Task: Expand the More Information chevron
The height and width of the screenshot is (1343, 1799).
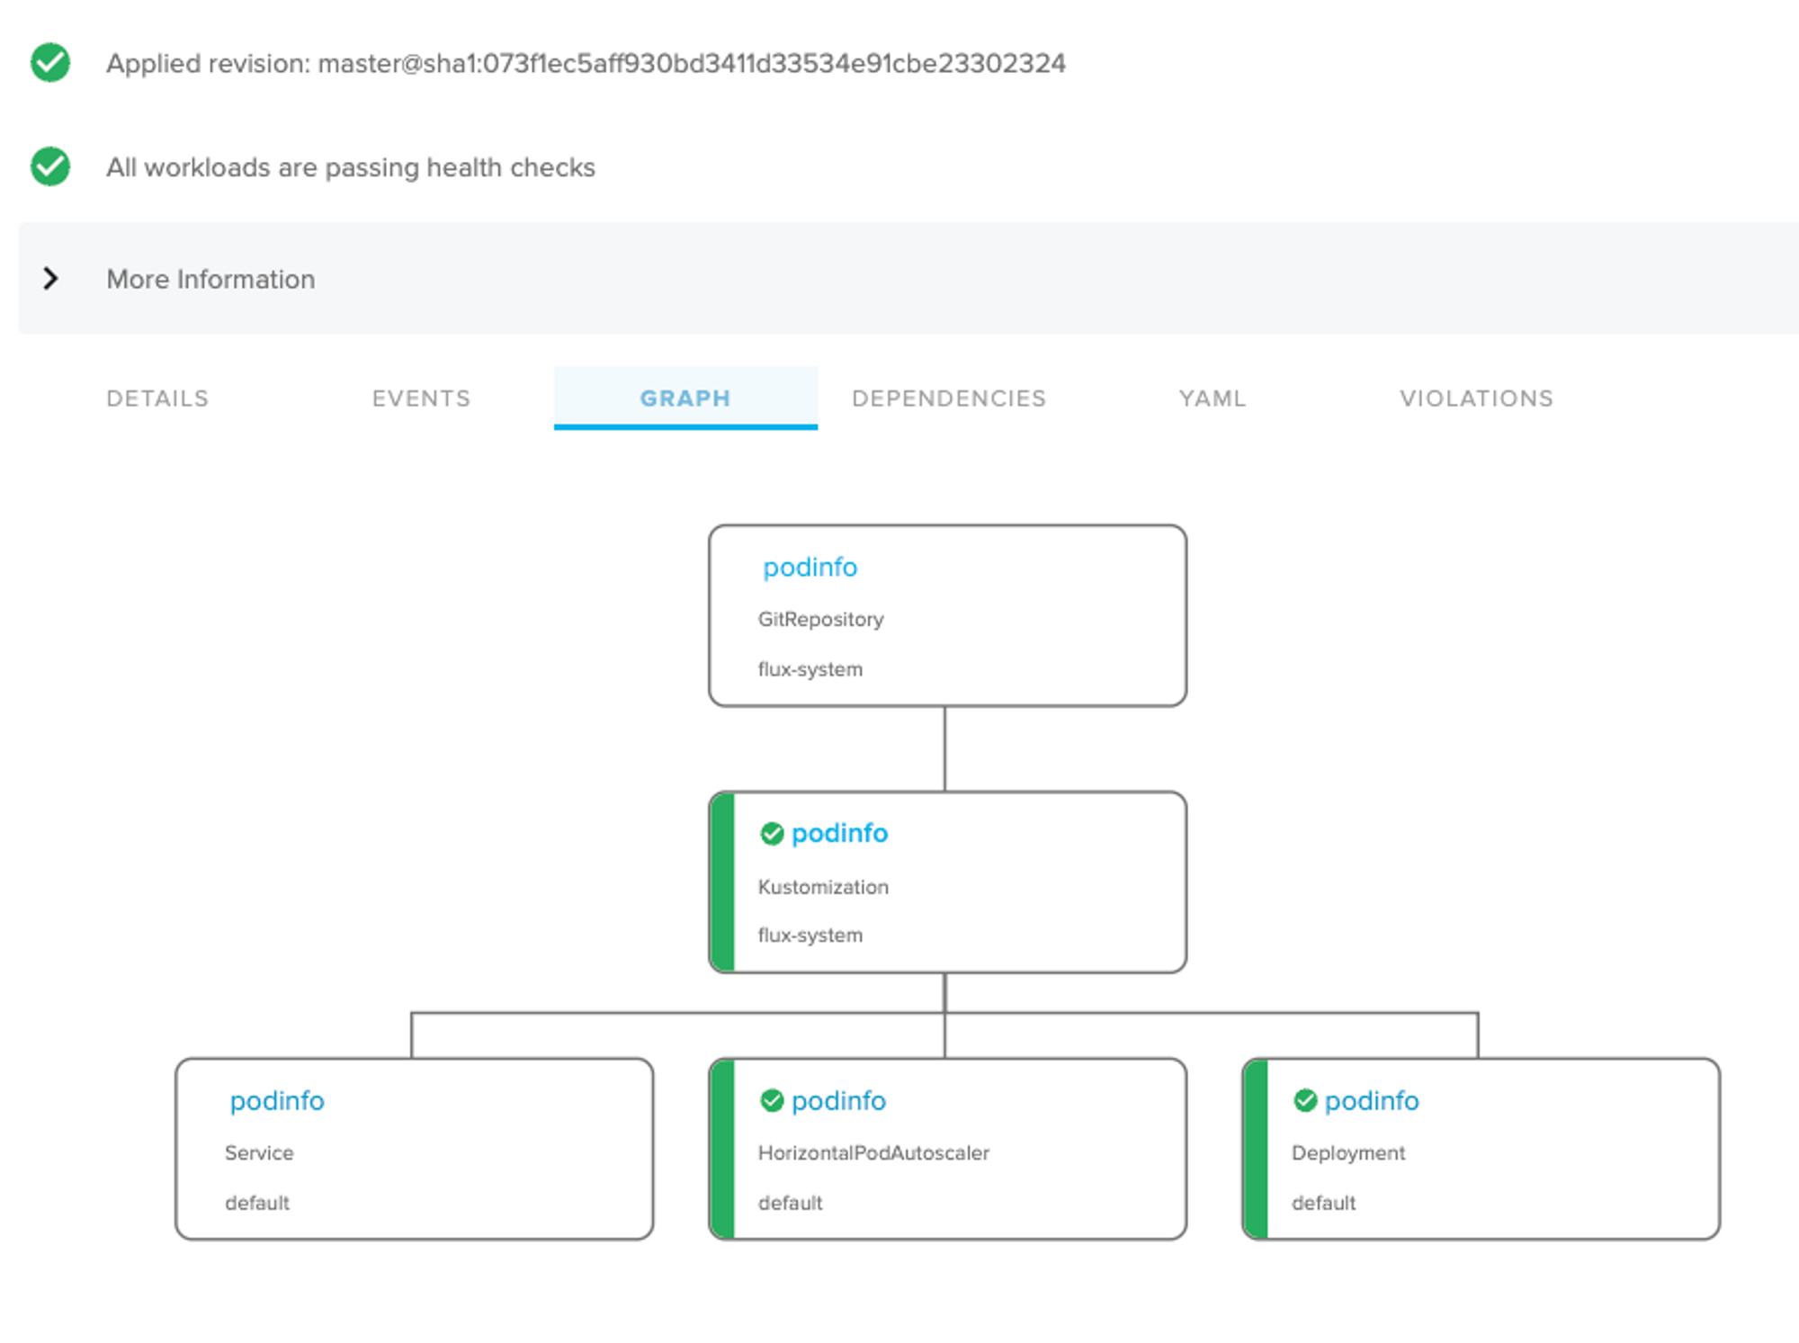Action: (x=51, y=279)
